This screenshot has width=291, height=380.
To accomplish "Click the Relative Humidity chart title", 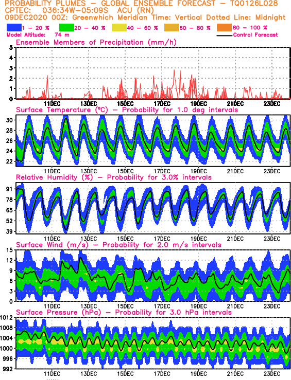I will pos(114,177).
